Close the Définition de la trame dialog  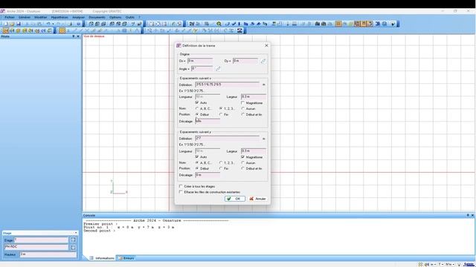pos(266,45)
